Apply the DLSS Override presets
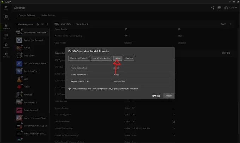The image size is (240, 143). [168, 96]
